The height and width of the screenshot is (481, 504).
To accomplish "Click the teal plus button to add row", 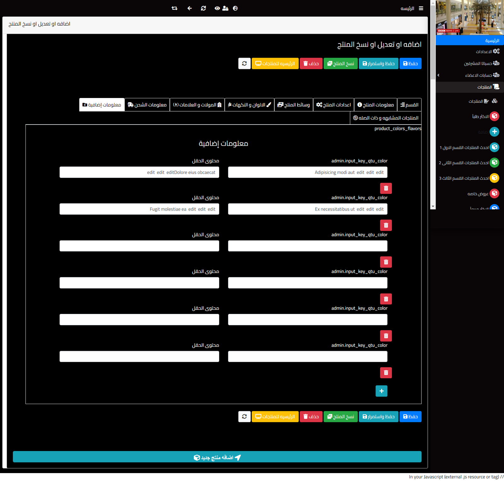I will (381, 391).
